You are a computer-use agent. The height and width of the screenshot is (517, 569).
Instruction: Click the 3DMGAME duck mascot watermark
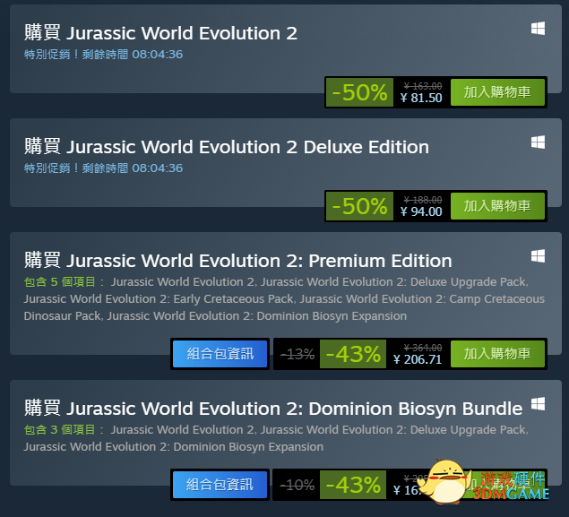pyautogui.click(x=444, y=481)
